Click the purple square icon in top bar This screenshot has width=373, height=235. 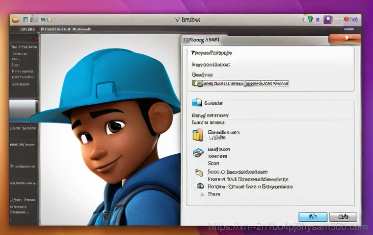(327, 20)
